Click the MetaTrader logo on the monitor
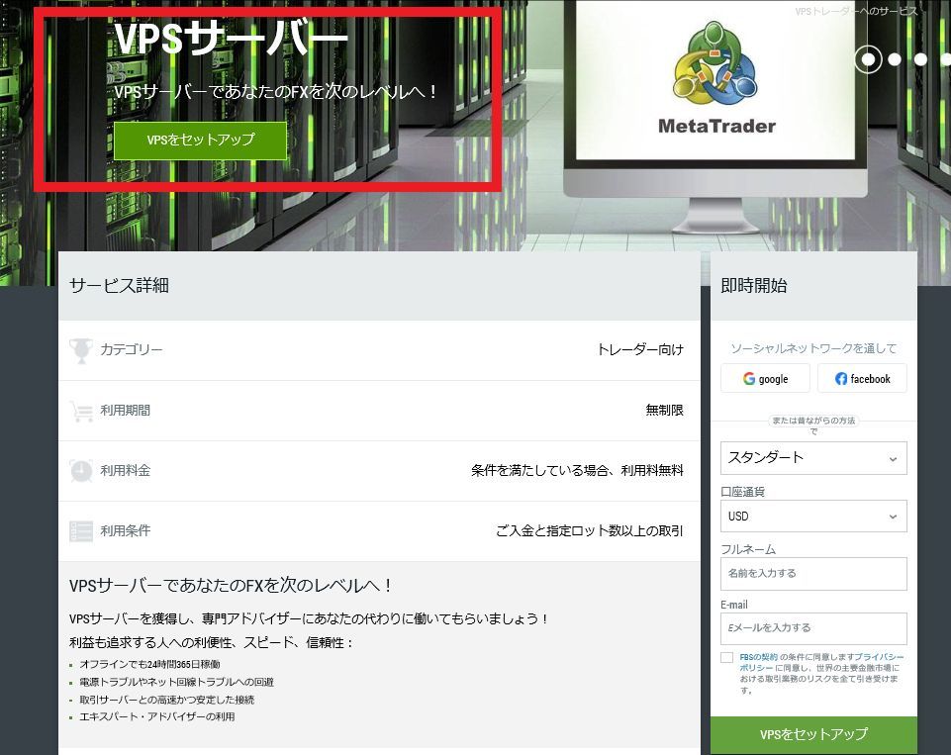 pos(716,77)
